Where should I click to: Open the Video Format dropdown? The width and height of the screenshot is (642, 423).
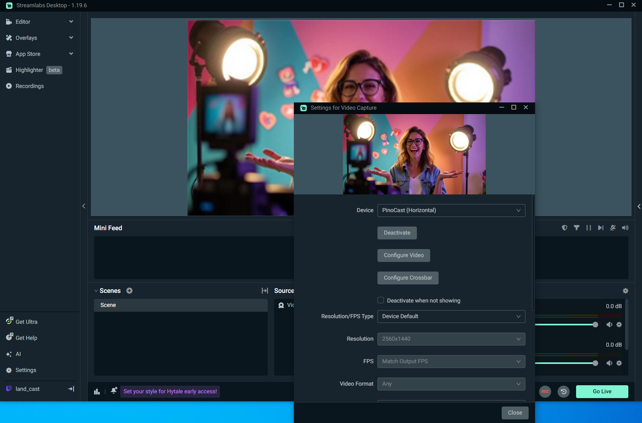pos(451,384)
